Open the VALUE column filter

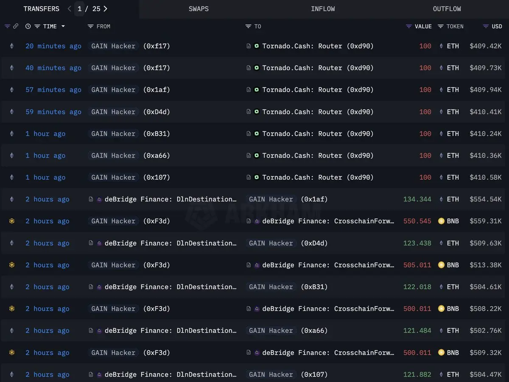409,26
